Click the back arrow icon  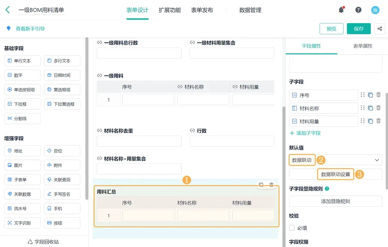tap(7, 10)
